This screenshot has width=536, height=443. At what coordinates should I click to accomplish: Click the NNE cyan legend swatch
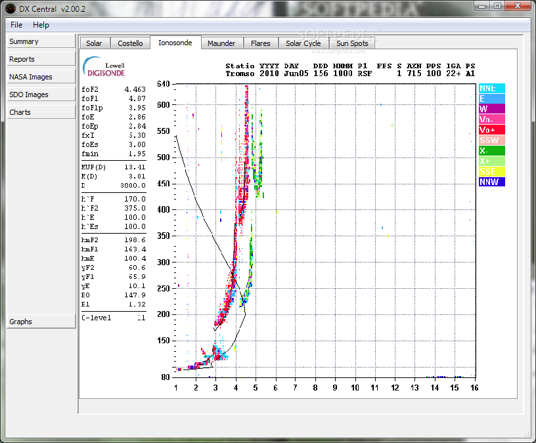coord(492,89)
